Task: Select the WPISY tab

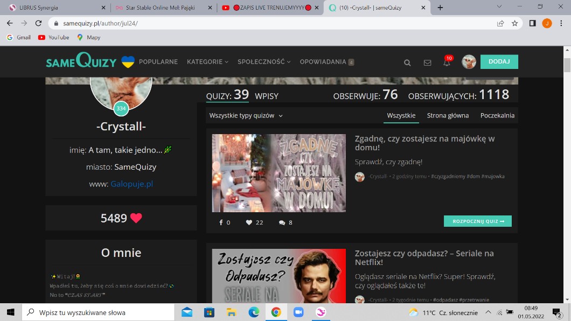Action: tap(267, 96)
